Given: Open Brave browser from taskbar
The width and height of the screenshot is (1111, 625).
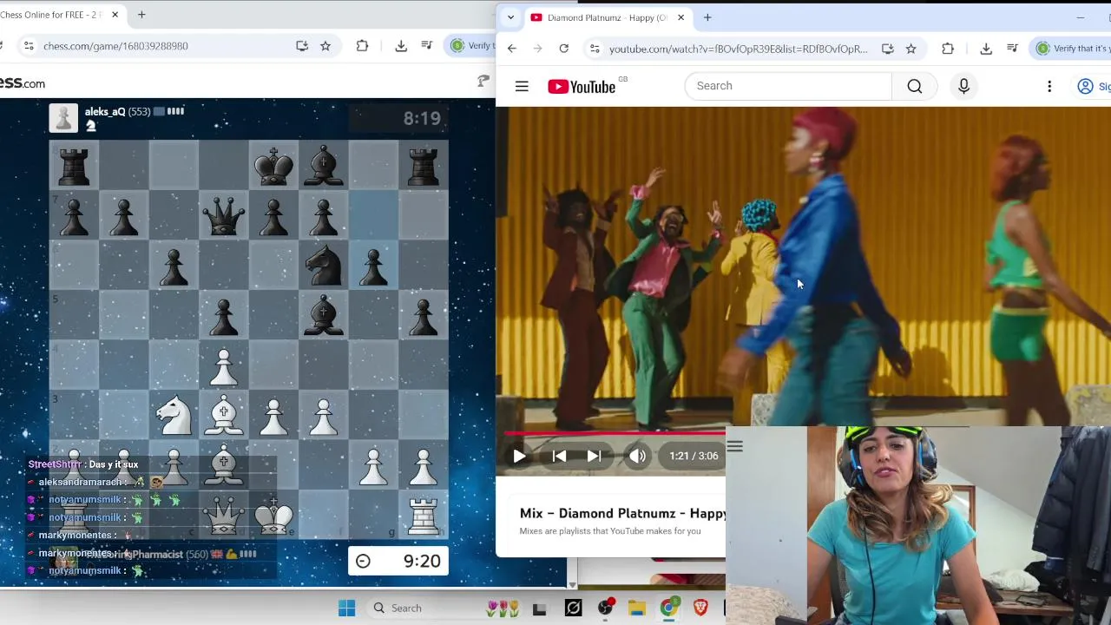Looking at the screenshot, I should (x=700, y=609).
